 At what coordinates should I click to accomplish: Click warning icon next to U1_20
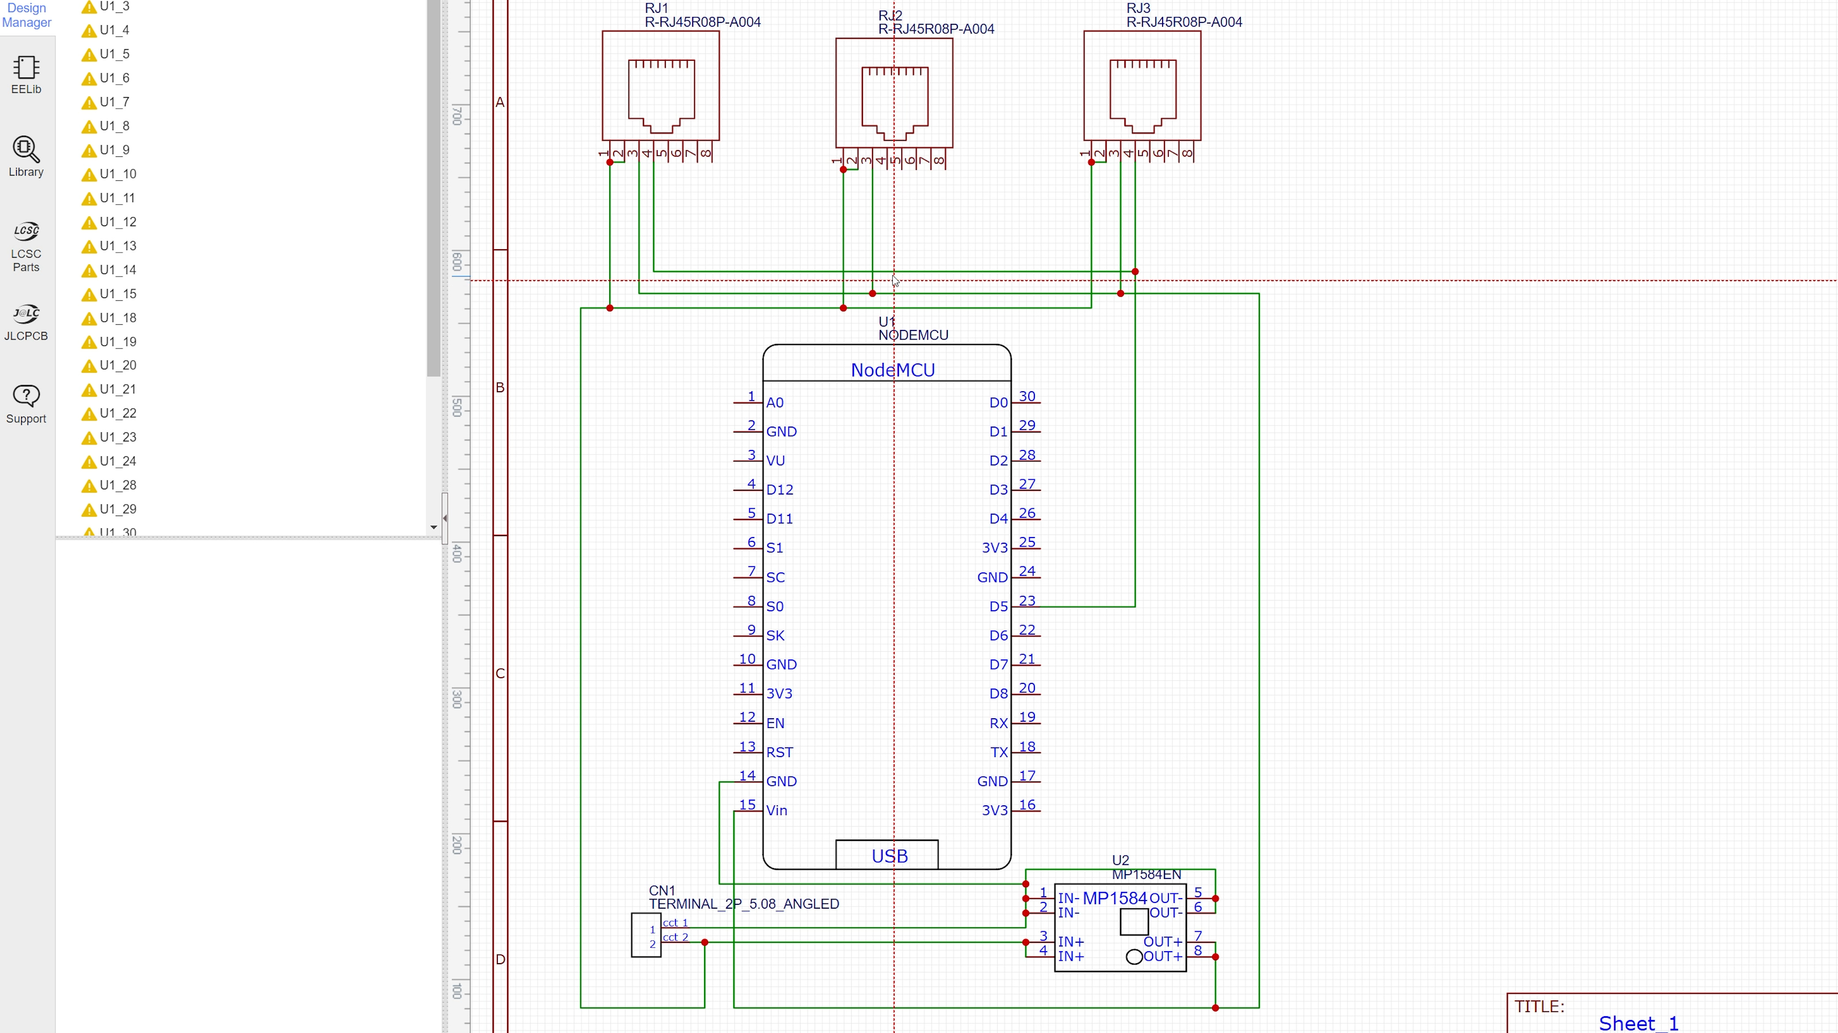coord(89,366)
